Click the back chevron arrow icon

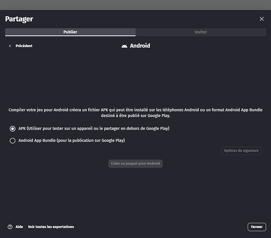(10, 46)
